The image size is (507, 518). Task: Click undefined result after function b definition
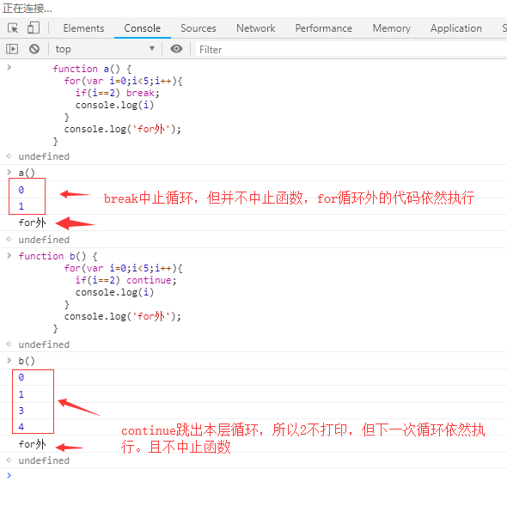coord(44,344)
